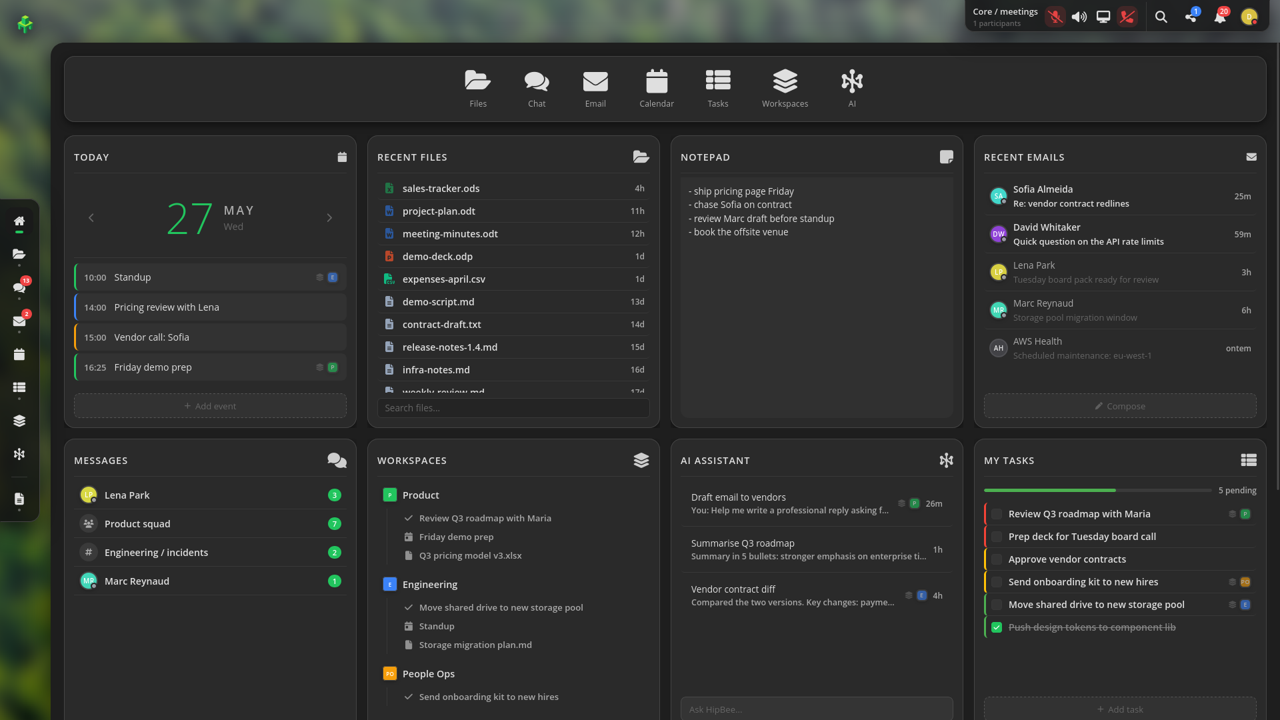Screen dimensions: 1280x720
Task: Check off Prep deck for Tuesday board call
Action: pos(997,537)
